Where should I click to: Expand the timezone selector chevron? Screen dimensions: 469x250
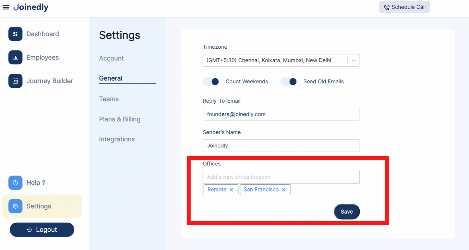(x=354, y=60)
